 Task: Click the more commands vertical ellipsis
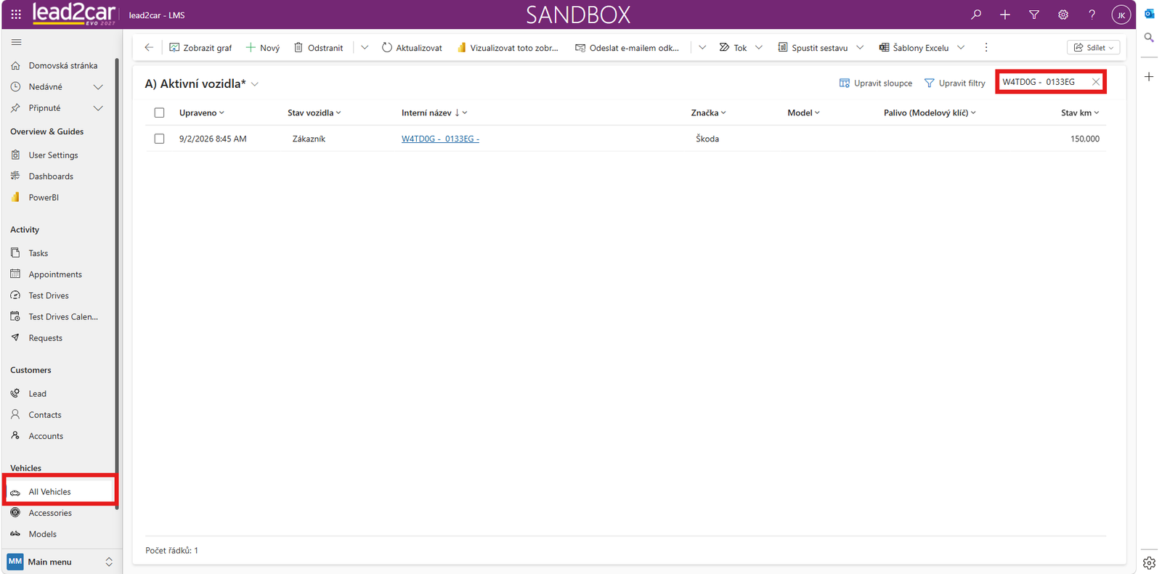(x=986, y=48)
